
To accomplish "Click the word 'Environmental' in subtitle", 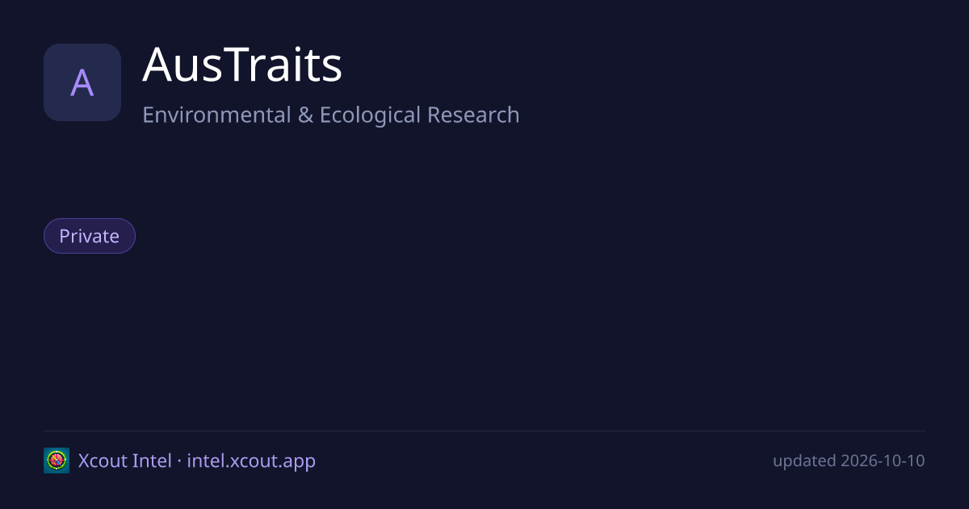I will 216,115.
